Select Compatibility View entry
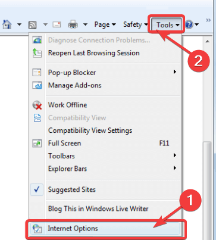 pyautogui.click(x=105, y=118)
